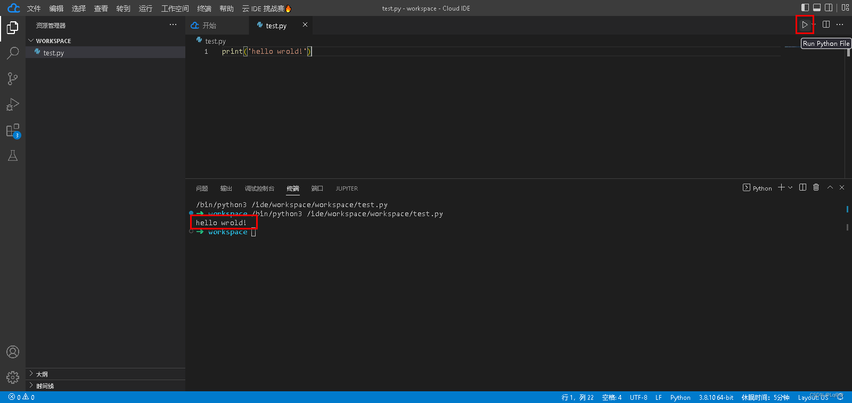
Task: Open the 编辑 menu
Action: click(56, 9)
